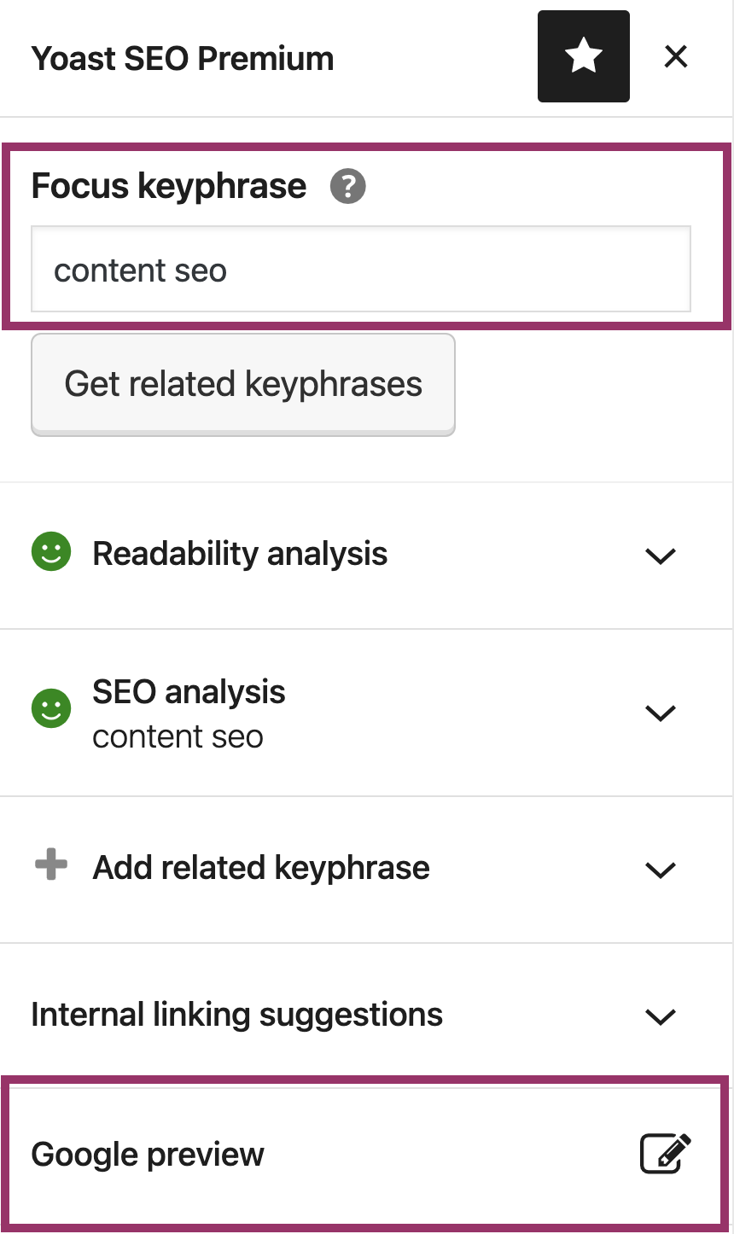This screenshot has width=734, height=1234.
Task: Click the Focus keyphrase help question mark
Action: (x=347, y=186)
